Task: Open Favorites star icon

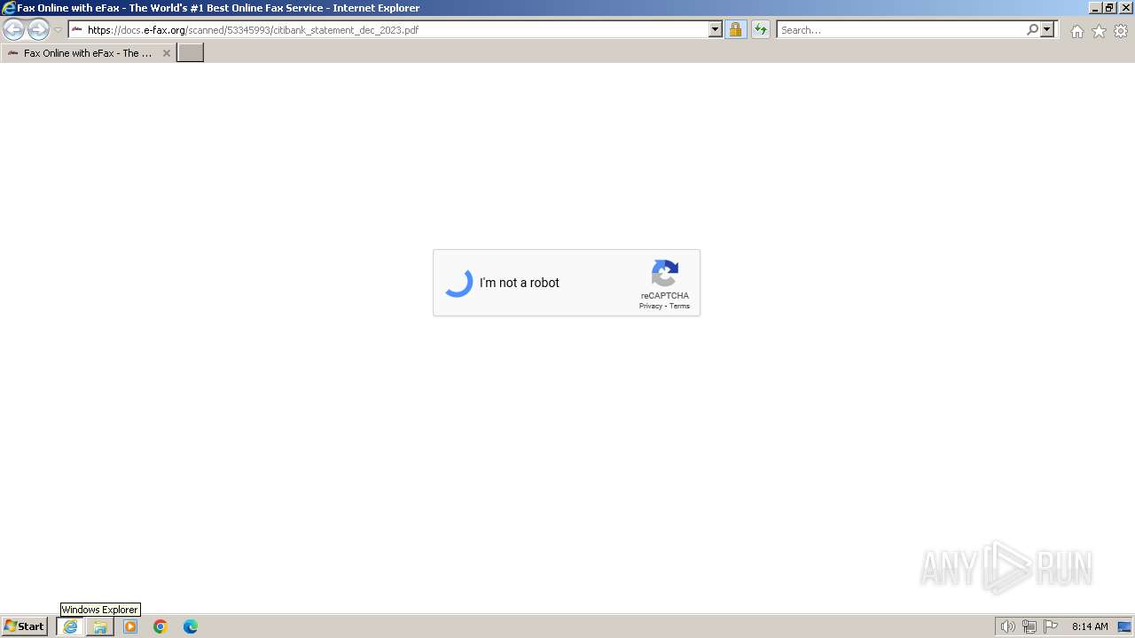Action: click(x=1099, y=31)
